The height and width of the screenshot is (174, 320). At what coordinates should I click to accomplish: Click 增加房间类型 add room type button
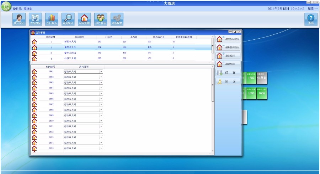point(228,39)
